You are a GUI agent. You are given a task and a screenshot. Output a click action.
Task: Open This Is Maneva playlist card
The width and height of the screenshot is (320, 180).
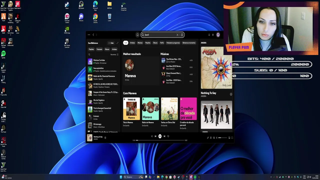point(131,112)
